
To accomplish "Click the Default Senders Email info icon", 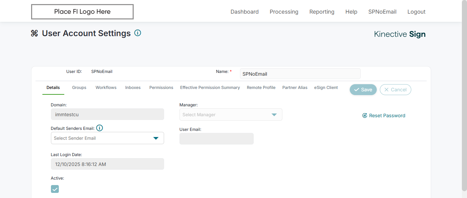I will pos(99,128).
